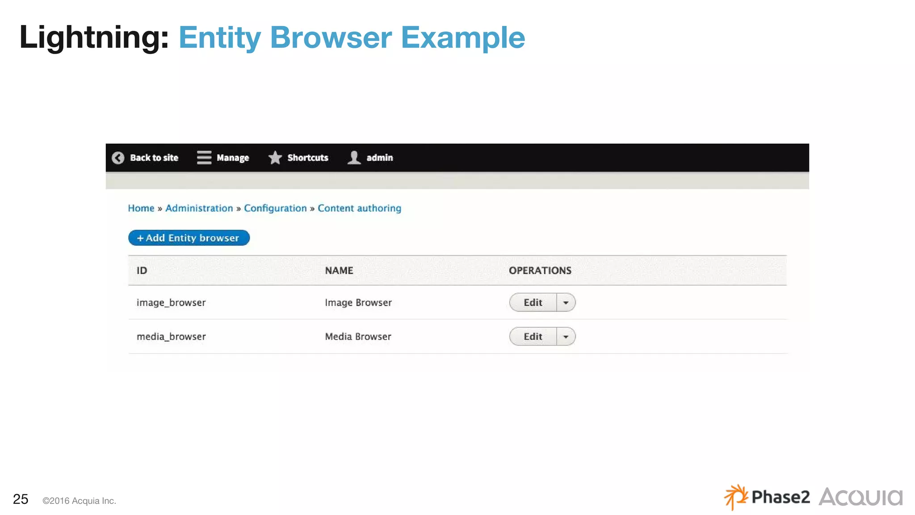Click the ©2016 Acquia Inc. copyright text
Screen dimensions: 915x515
point(79,501)
